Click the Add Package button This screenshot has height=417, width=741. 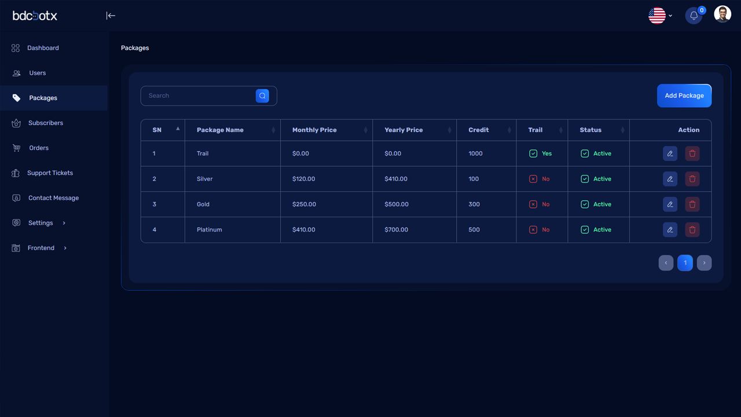(684, 96)
